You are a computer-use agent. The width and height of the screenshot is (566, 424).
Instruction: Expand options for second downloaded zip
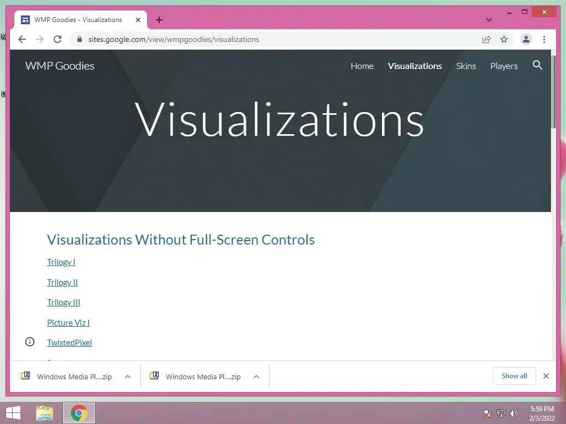256,377
